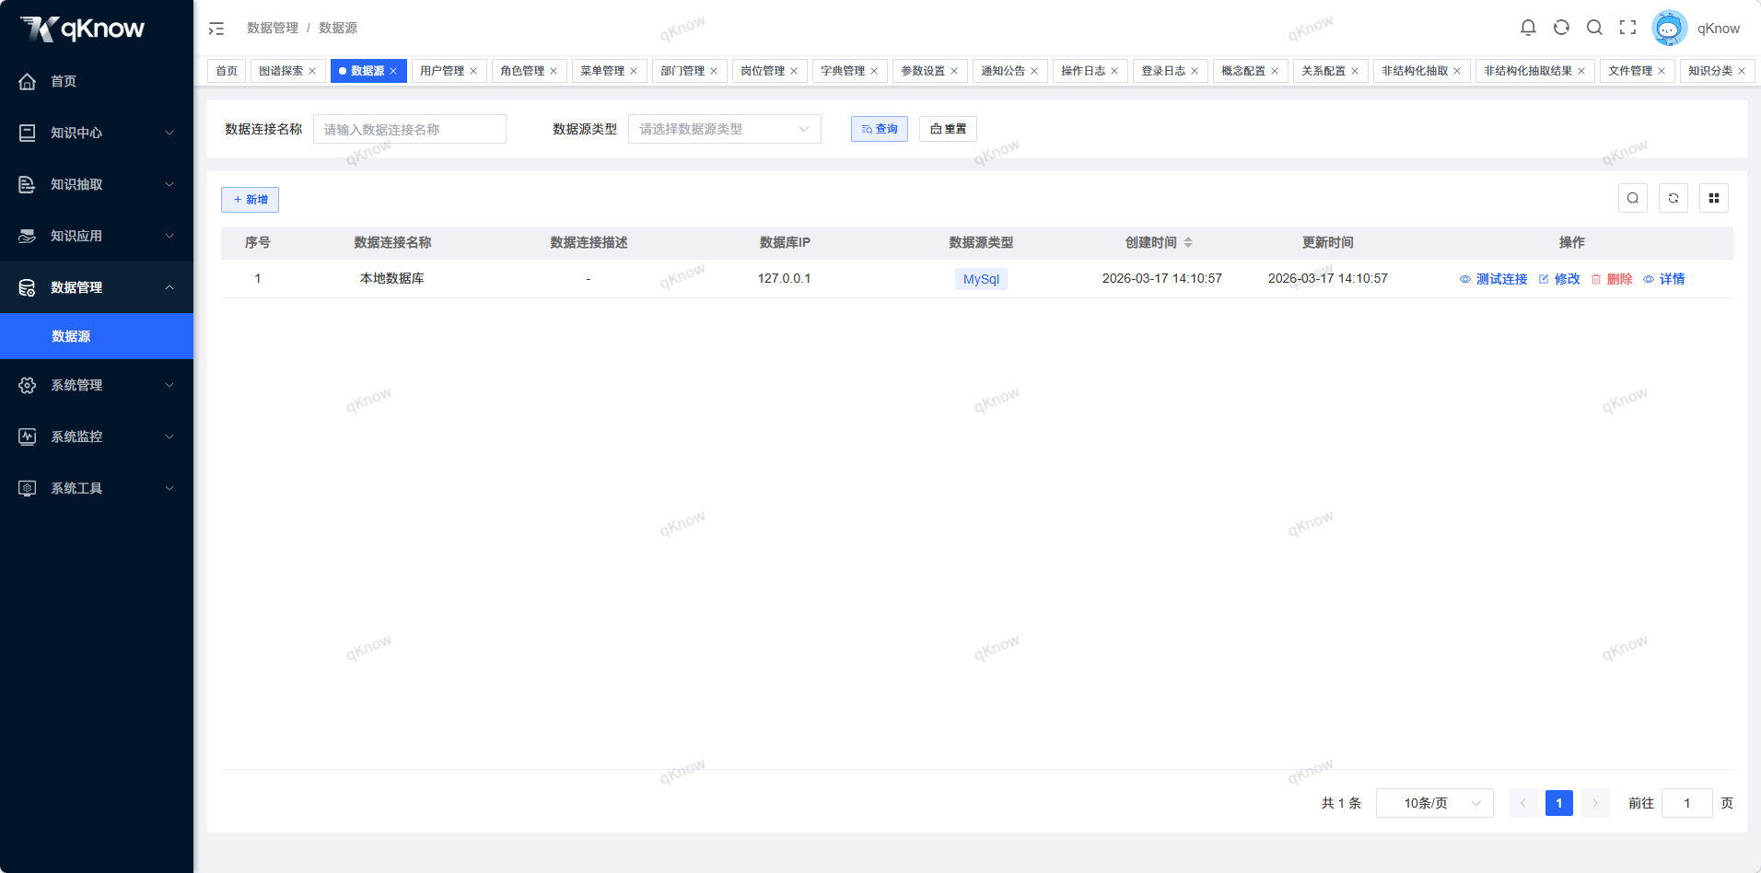Close the 图谱探索 tab
This screenshot has height=873, width=1761.
(312, 71)
